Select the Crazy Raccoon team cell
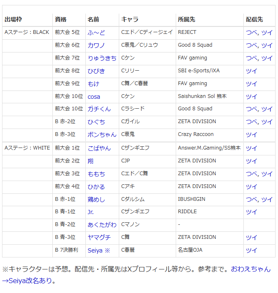 pos(210,134)
